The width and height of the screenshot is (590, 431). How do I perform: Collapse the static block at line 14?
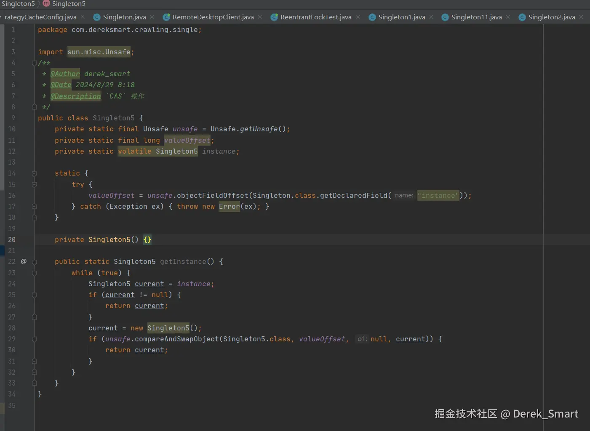pos(35,173)
